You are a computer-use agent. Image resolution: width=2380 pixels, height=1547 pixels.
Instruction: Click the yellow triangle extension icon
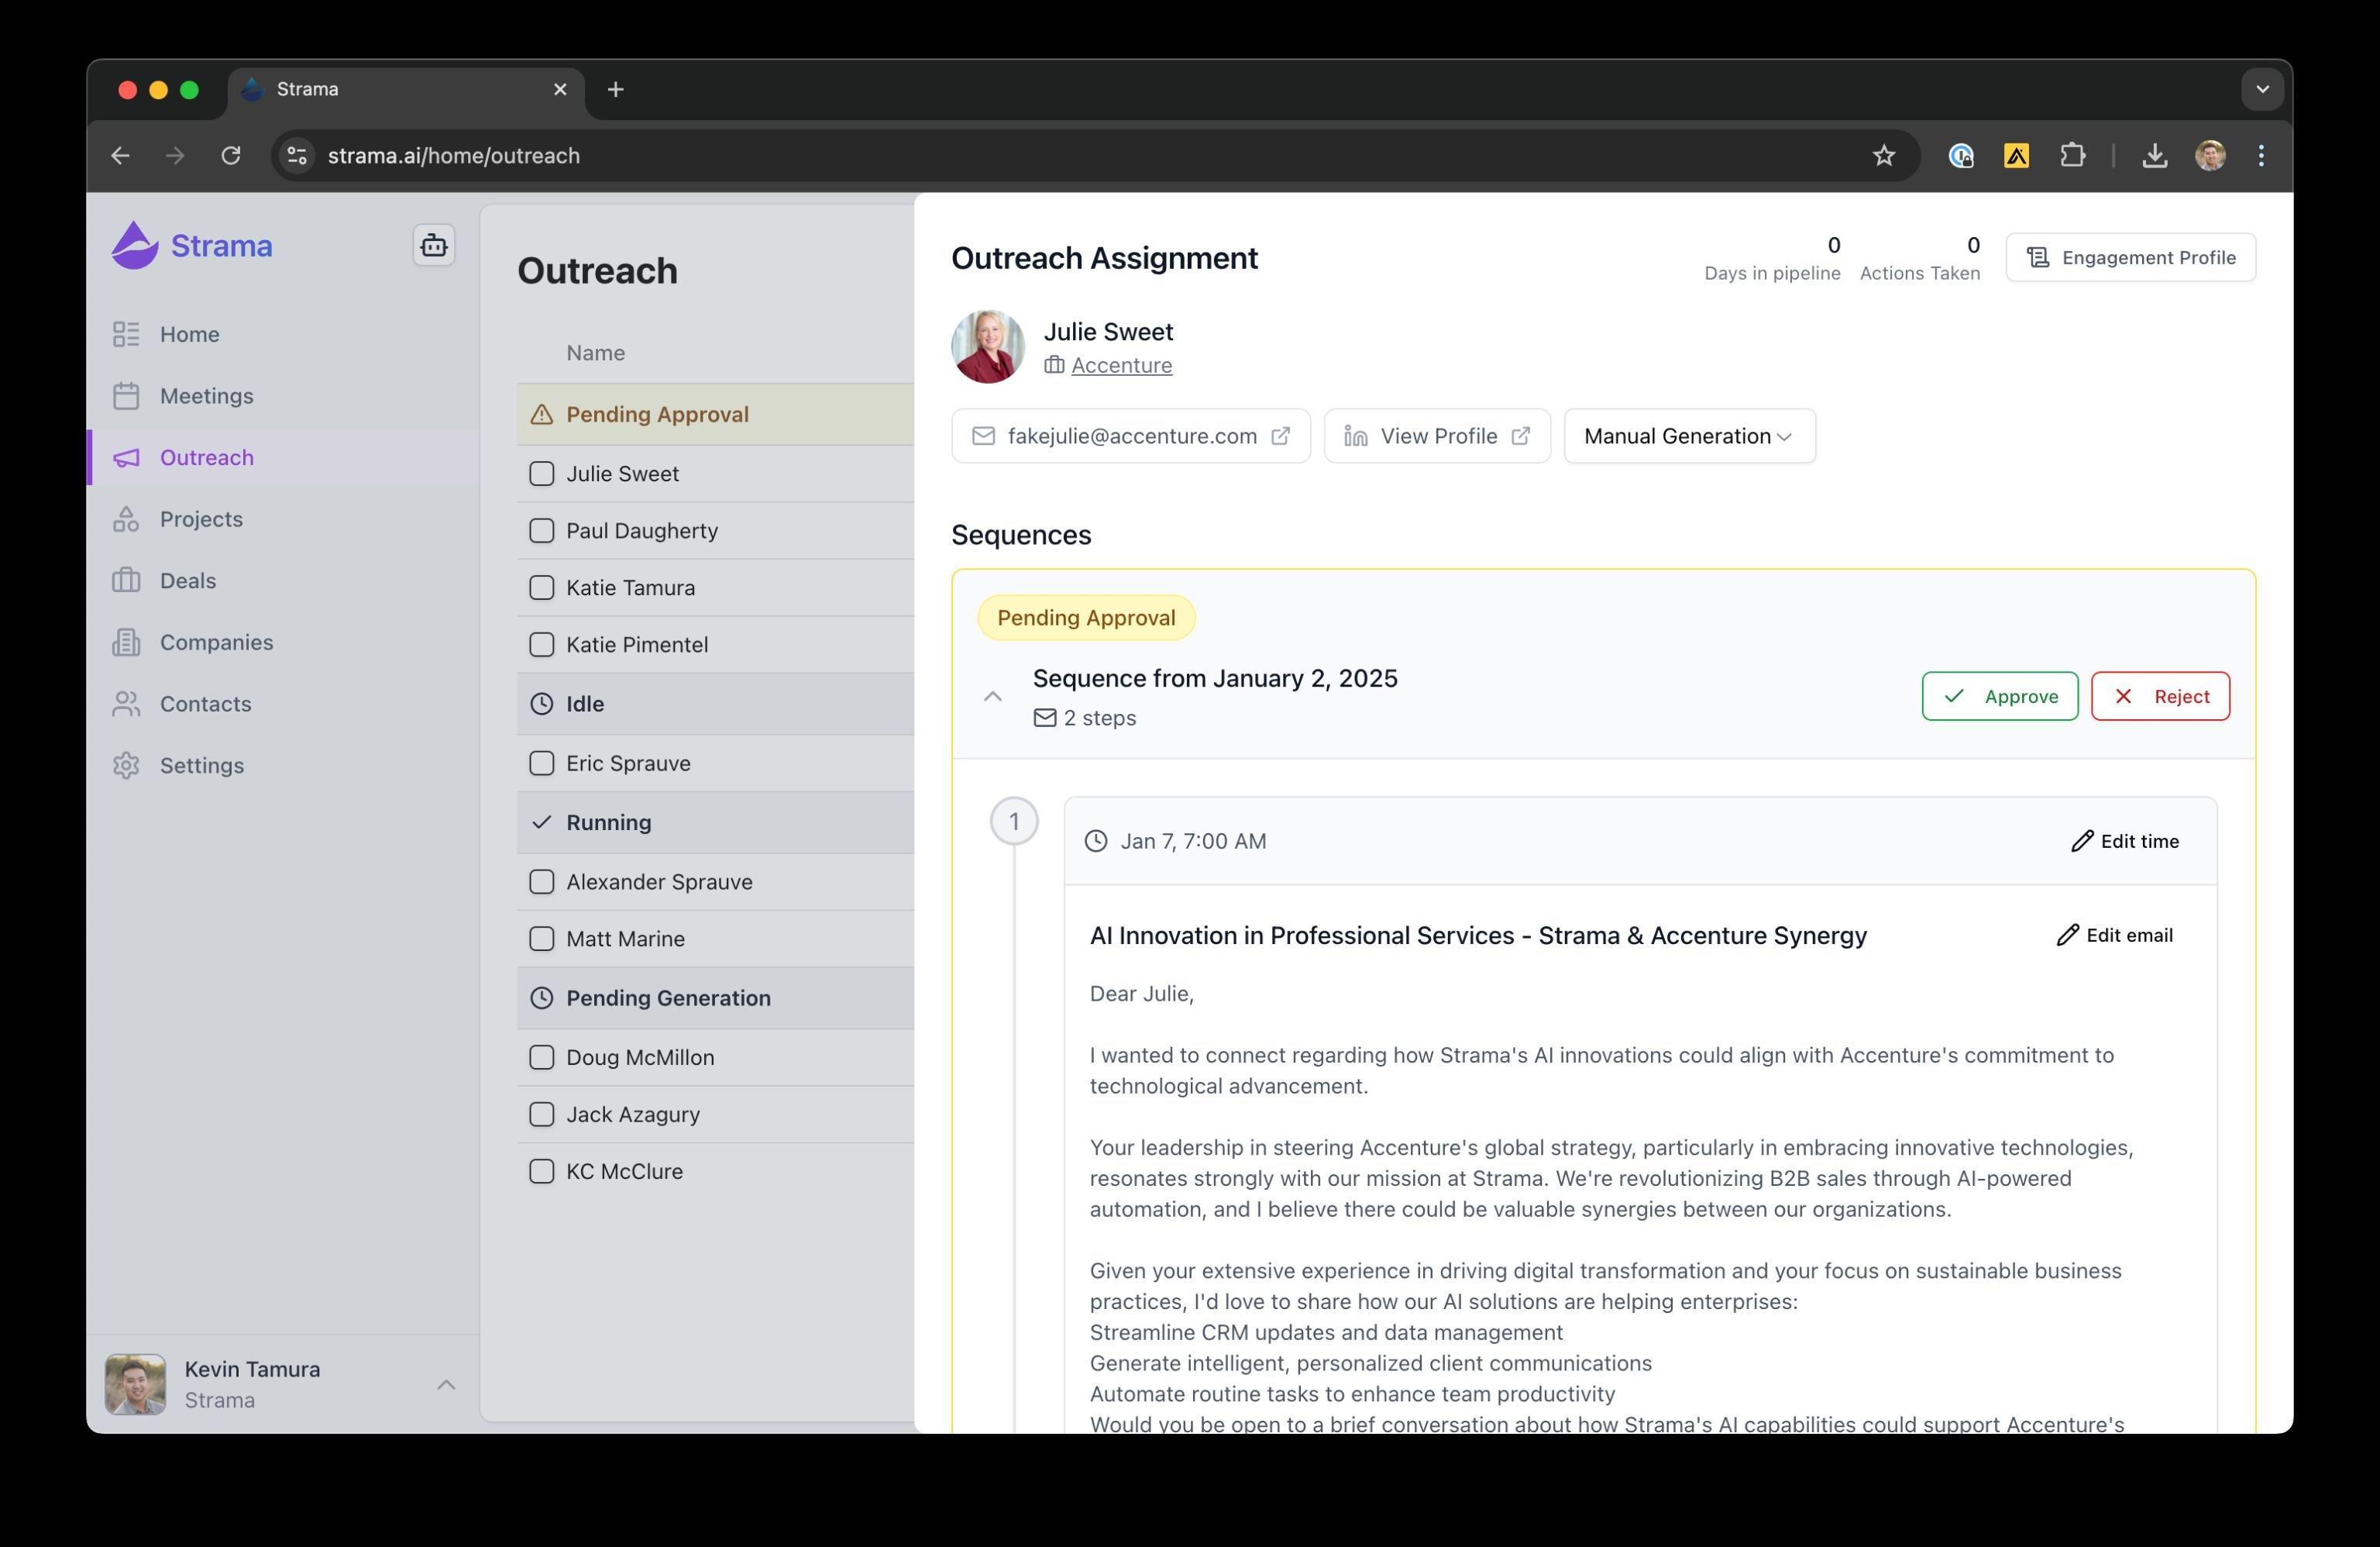(2016, 155)
